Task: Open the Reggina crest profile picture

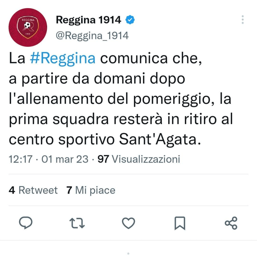Action: tap(28, 27)
